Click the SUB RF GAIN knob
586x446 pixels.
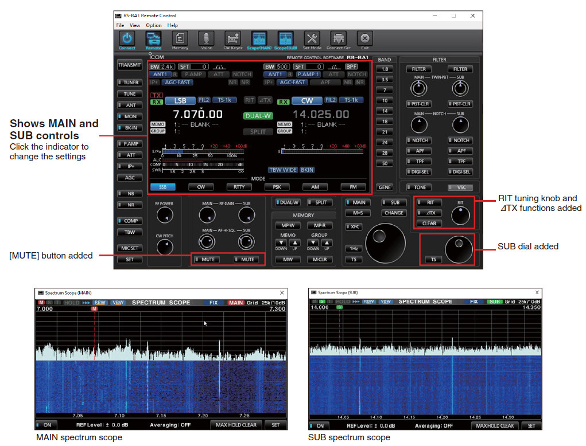(x=247, y=216)
